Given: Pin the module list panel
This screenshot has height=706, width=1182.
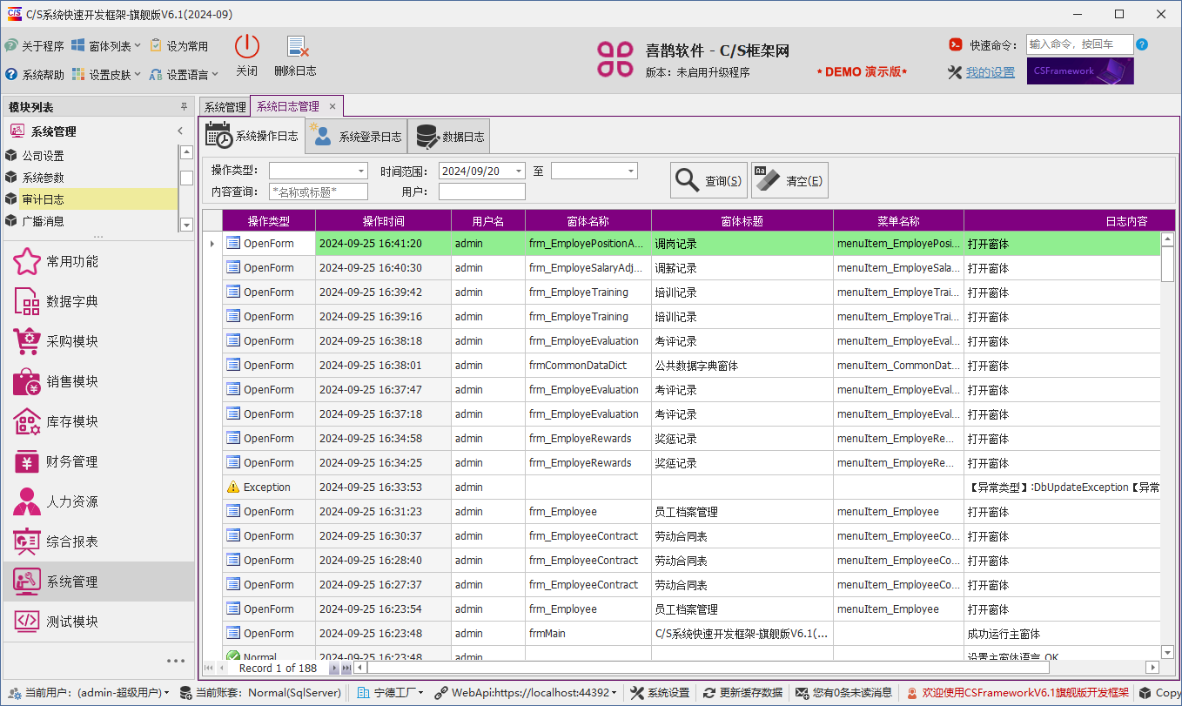Looking at the screenshot, I should pyautogui.click(x=184, y=107).
